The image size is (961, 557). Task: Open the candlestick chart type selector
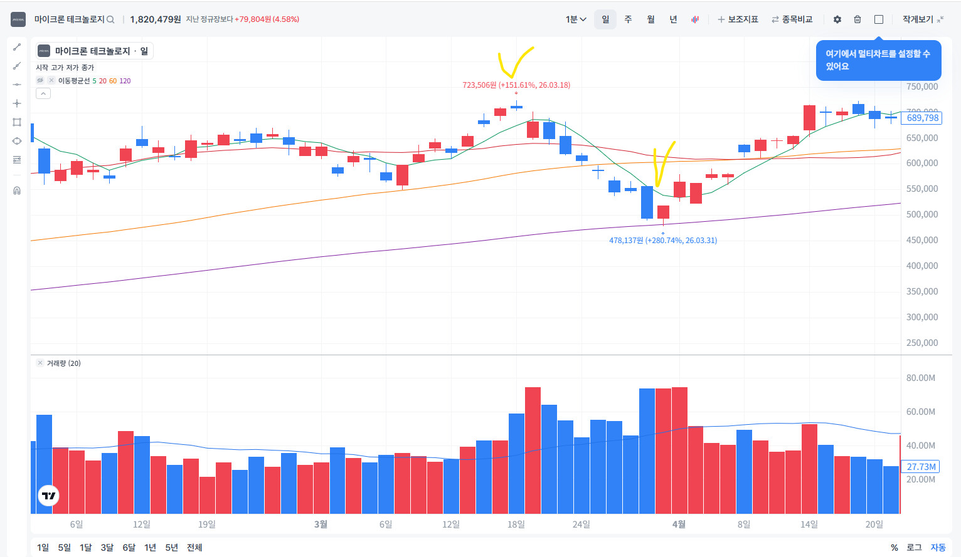pyautogui.click(x=695, y=19)
